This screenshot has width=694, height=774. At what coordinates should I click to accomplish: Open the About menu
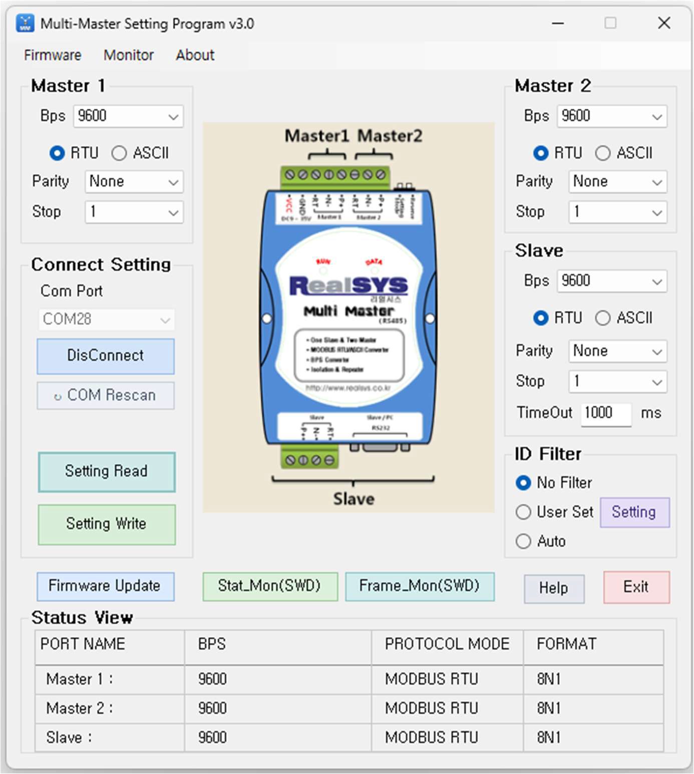(x=195, y=55)
